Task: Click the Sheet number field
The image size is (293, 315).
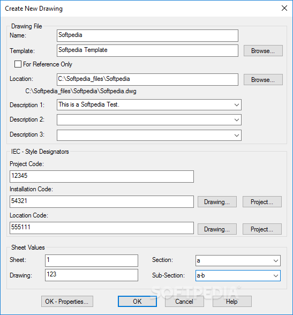Action: click(x=92, y=260)
